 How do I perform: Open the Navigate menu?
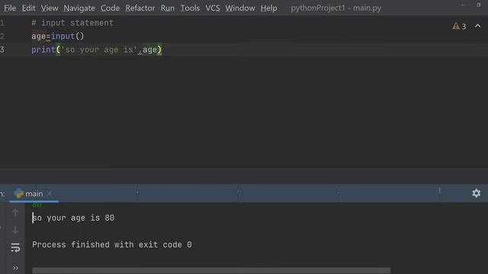79,8
